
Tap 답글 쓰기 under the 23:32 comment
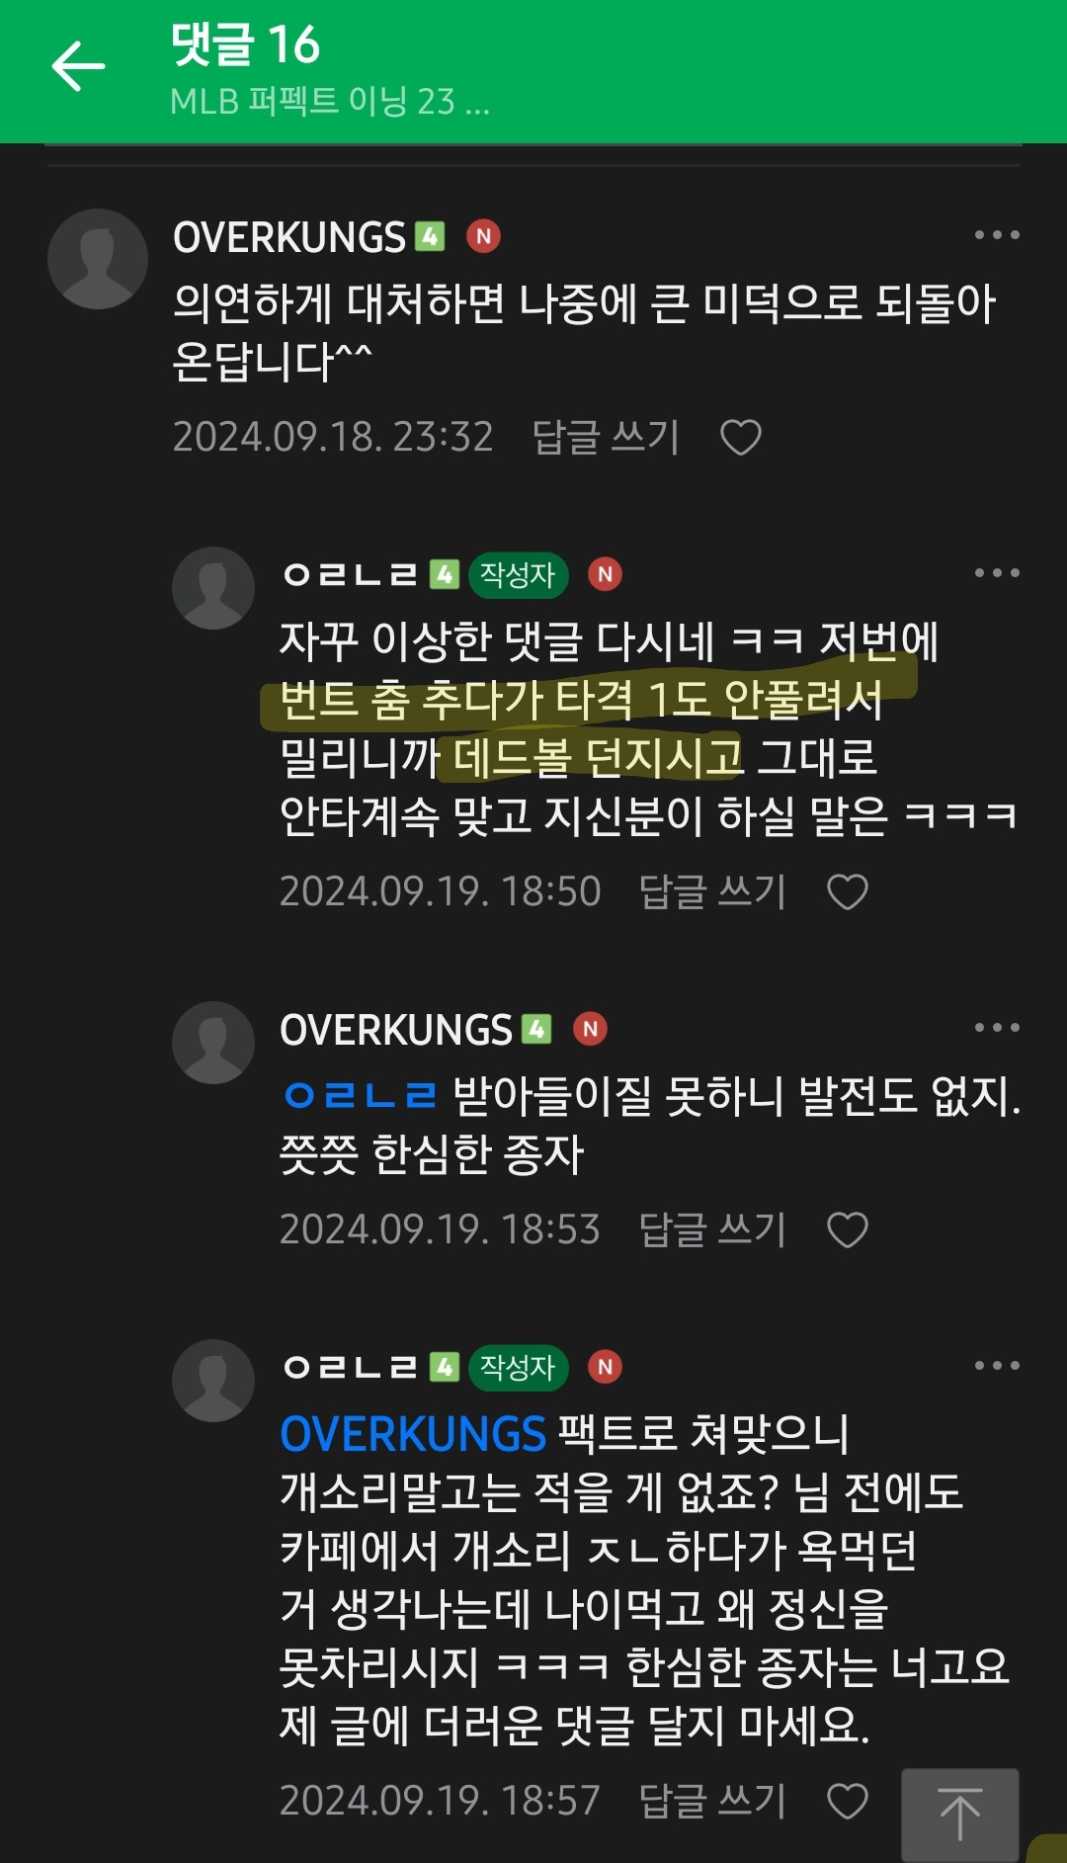tap(606, 437)
